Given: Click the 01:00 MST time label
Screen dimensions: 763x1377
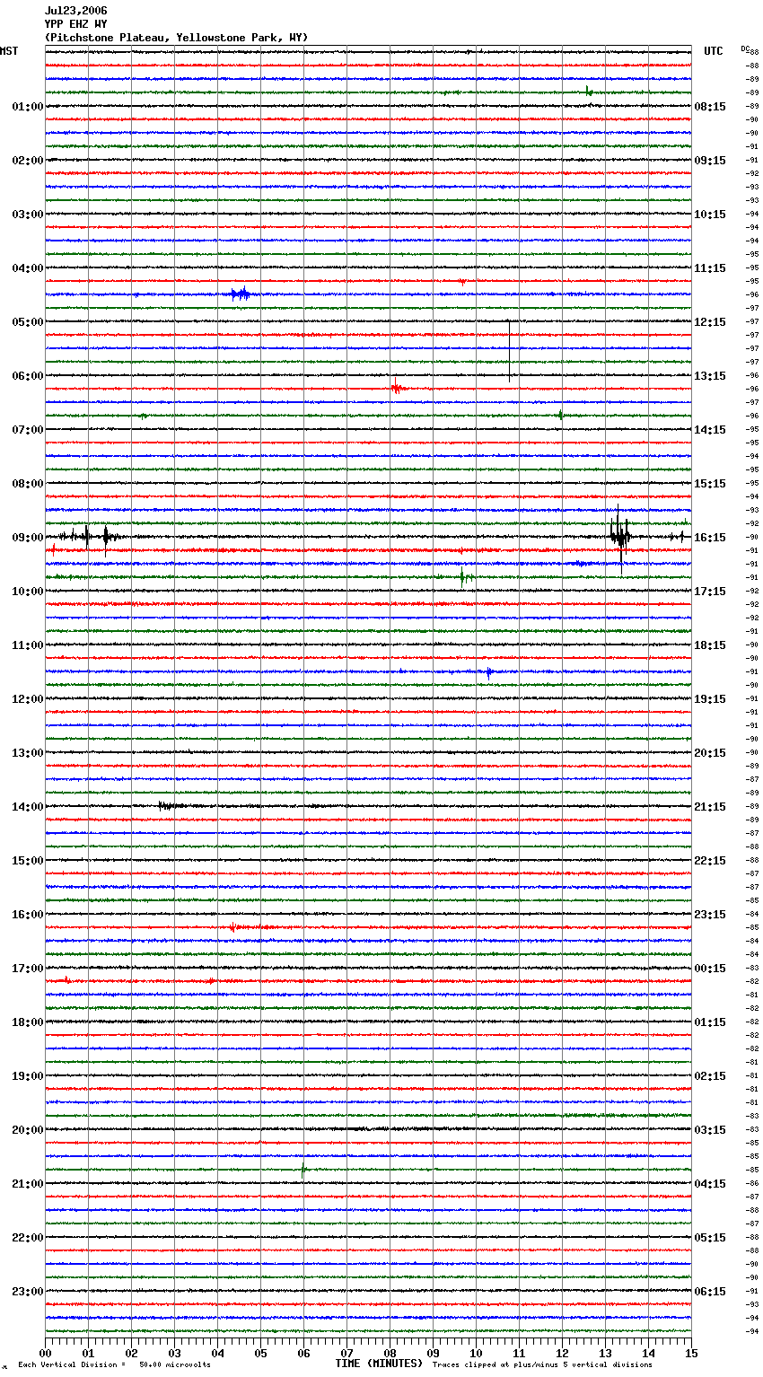Looking at the screenshot, I should [x=28, y=107].
